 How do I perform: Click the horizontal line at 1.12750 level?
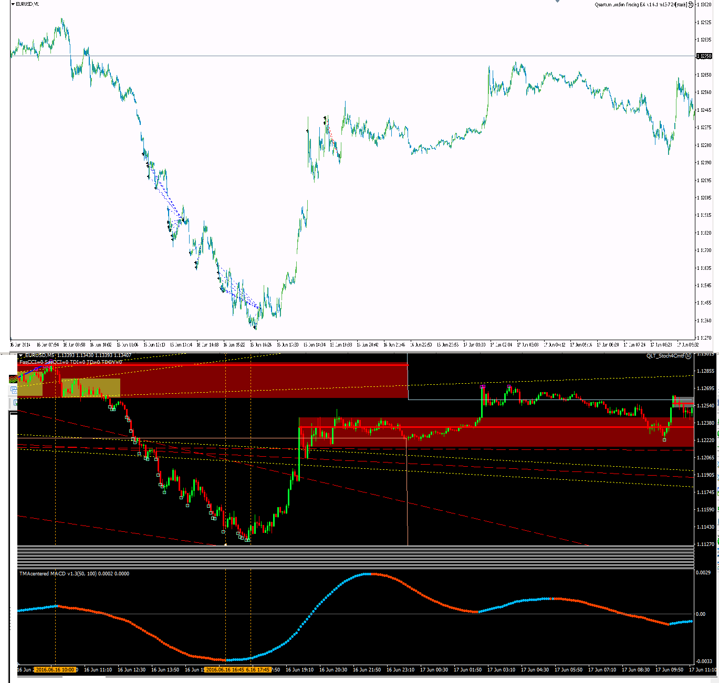tap(352, 56)
